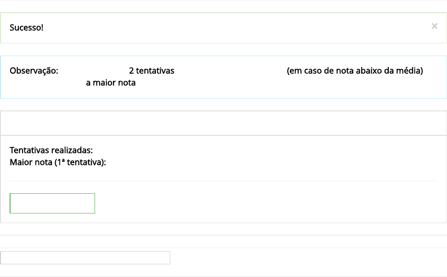Dismiss the Sucesso alert with the × icon
The height and width of the screenshot is (277, 447).
pyautogui.click(x=434, y=26)
